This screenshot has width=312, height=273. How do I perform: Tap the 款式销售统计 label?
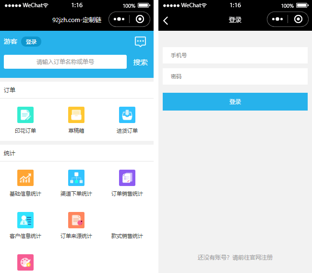coord(127,236)
